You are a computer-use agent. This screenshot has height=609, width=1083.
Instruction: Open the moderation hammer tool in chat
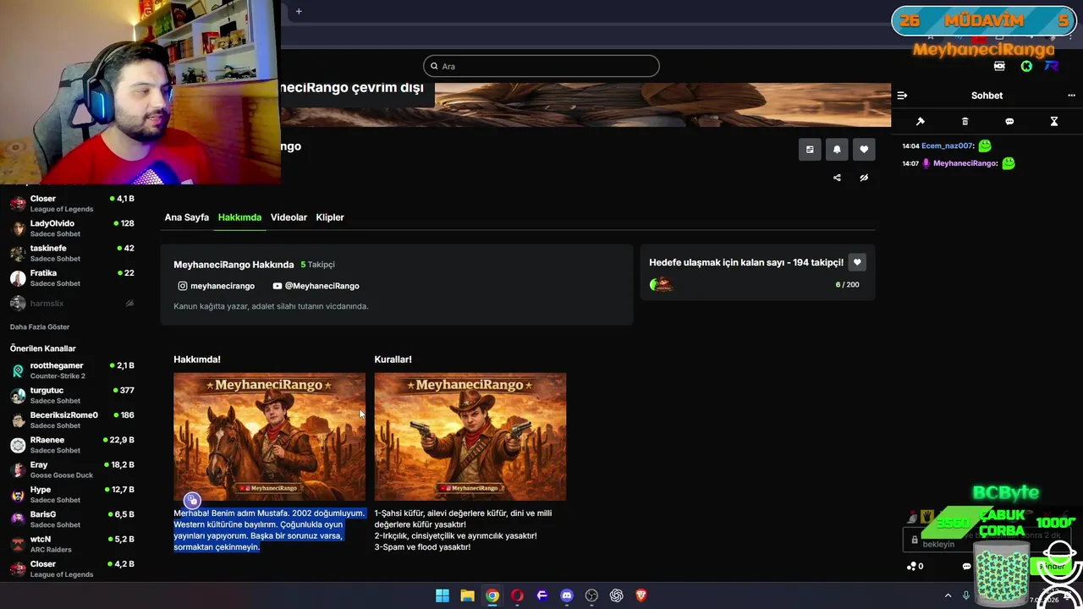[x=921, y=122]
